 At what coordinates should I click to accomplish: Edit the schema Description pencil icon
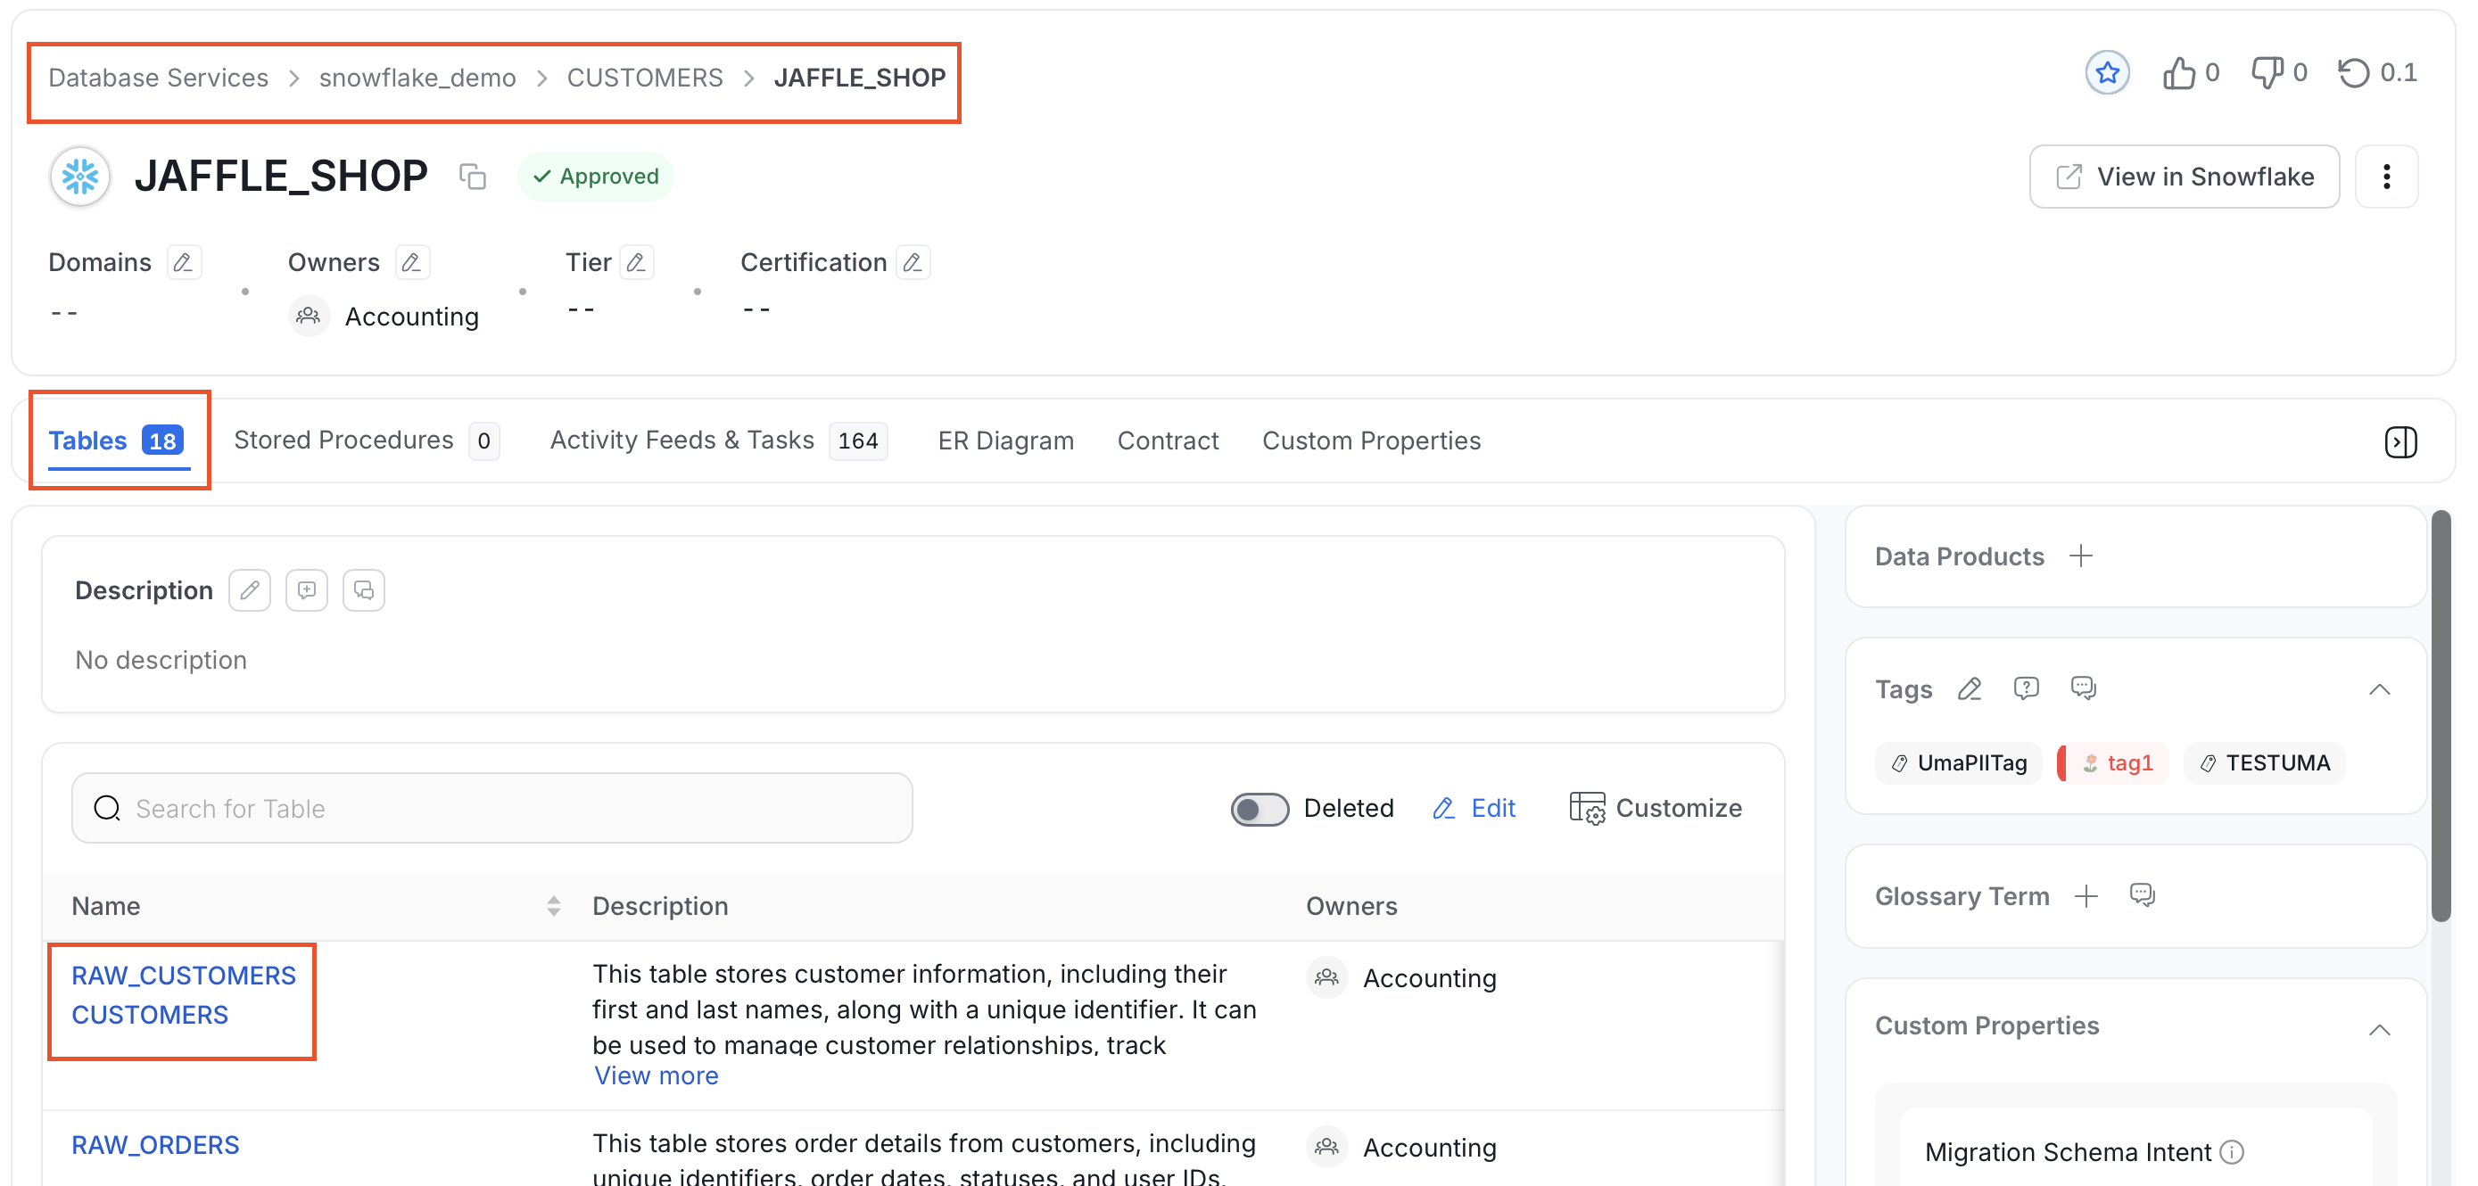pos(250,590)
